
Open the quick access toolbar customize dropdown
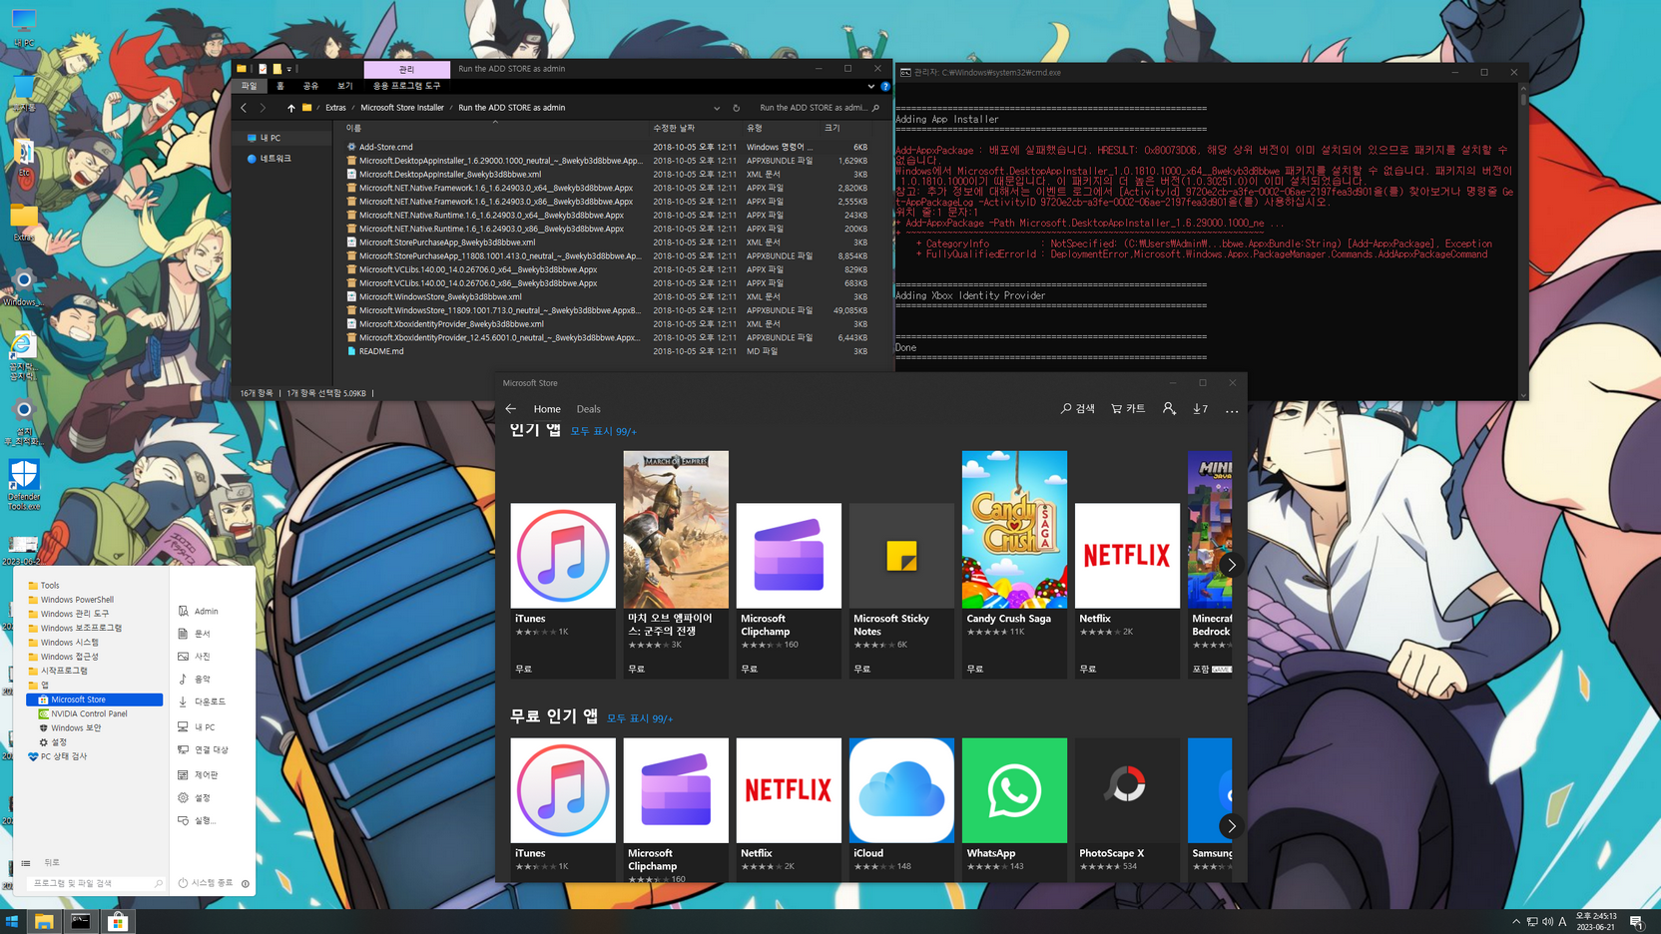(x=289, y=69)
